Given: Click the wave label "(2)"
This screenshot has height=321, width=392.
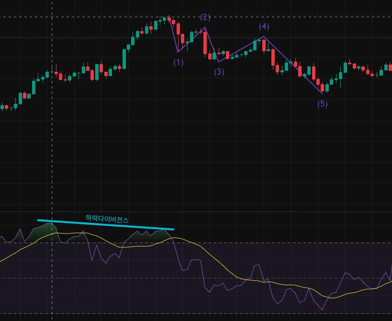Looking at the screenshot, I should 205,18.
